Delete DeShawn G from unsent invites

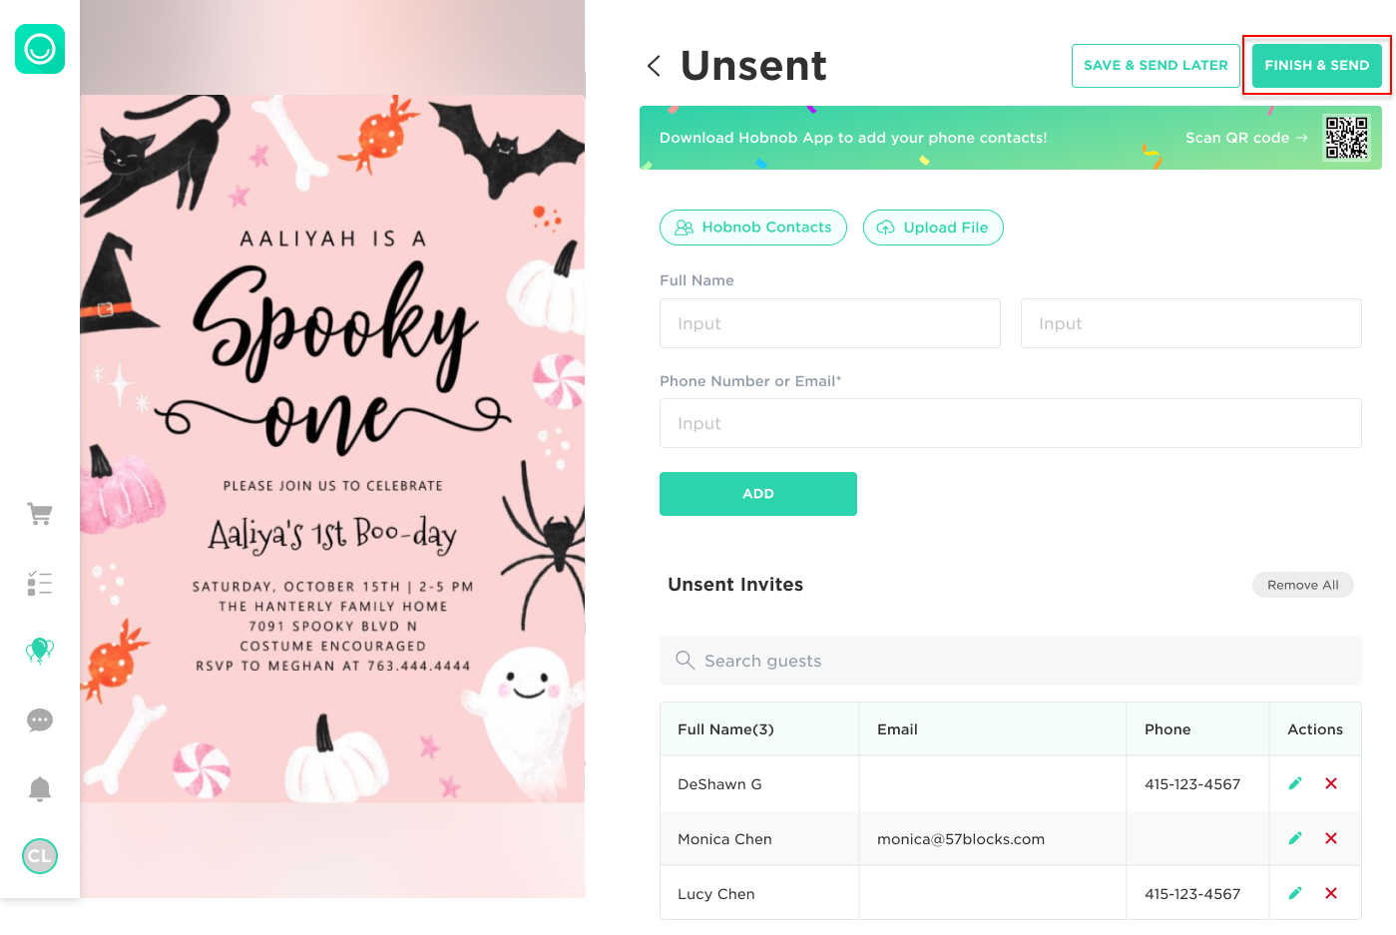[x=1331, y=783]
